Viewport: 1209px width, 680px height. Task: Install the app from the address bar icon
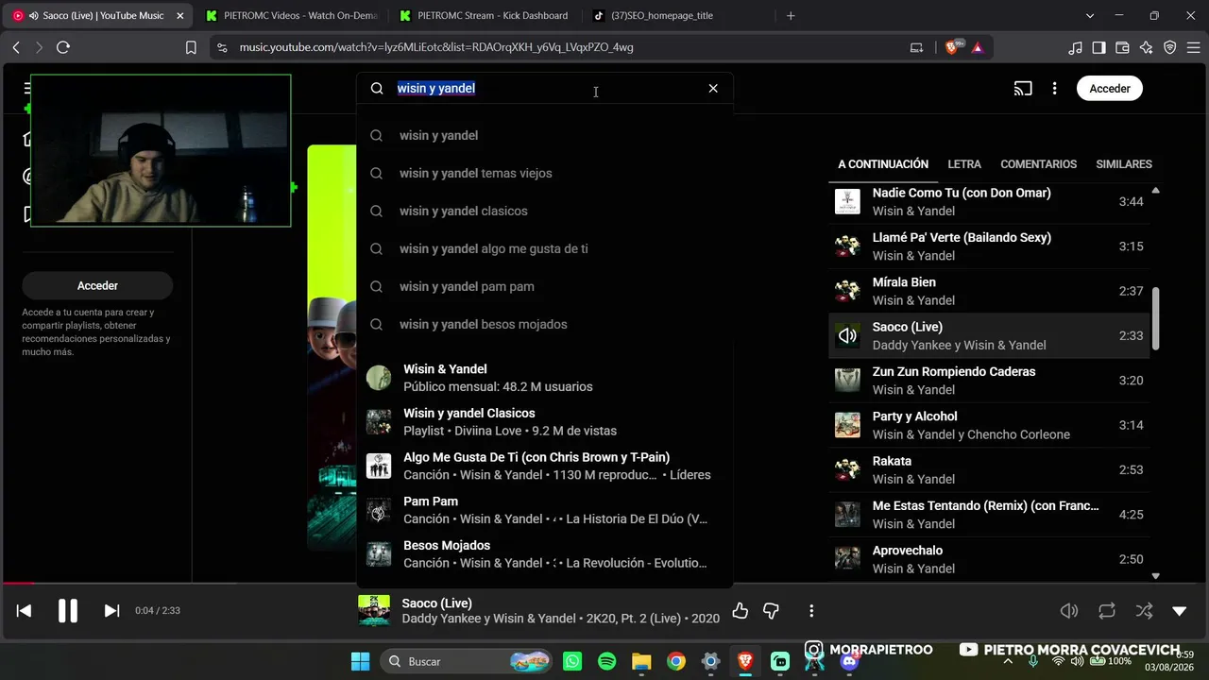(x=916, y=47)
